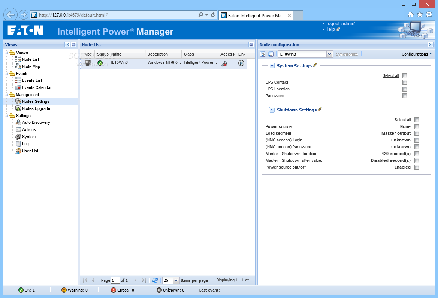
Task: Click the Node List panel gear icon
Action: tap(251, 45)
